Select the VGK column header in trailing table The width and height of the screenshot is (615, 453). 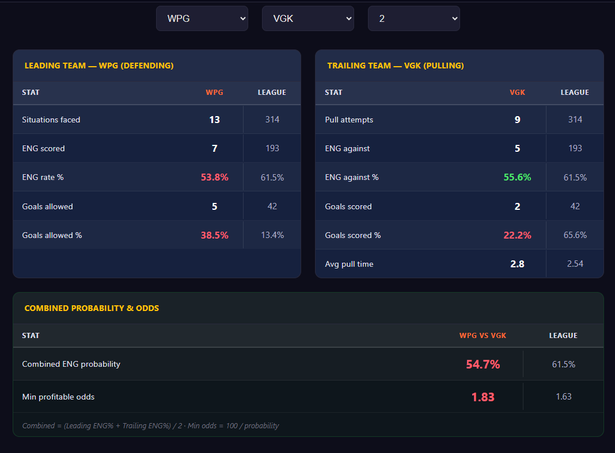click(517, 93)
